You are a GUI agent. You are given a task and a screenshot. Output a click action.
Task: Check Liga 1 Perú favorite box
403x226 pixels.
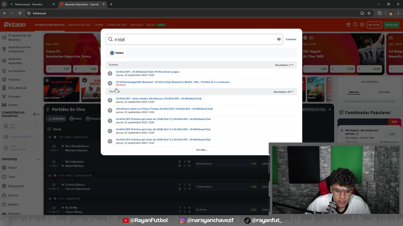[x=35, y=126]
